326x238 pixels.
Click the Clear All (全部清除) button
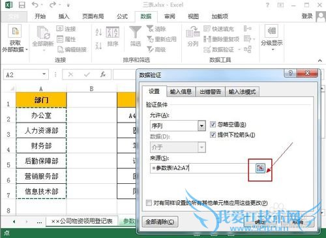coord(160,222)
